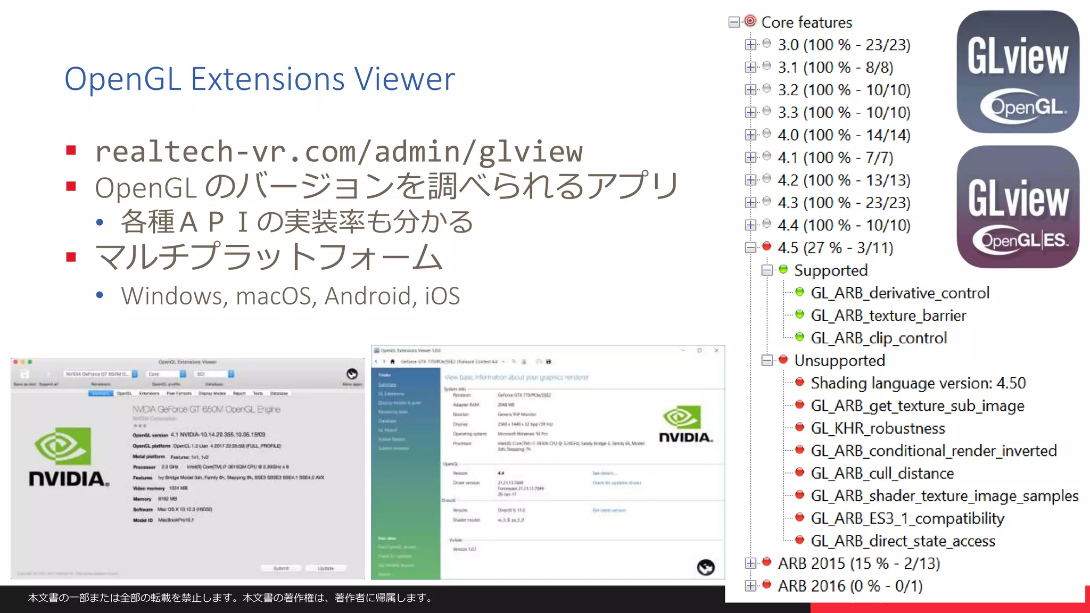Click the Save as text icon in mac toolbar
Viewport: 1090px width, 613px height.
(x=24, y=375)
